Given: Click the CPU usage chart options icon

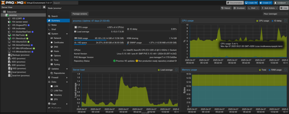Looking at the screenshot, I should (x=286, y=21).
